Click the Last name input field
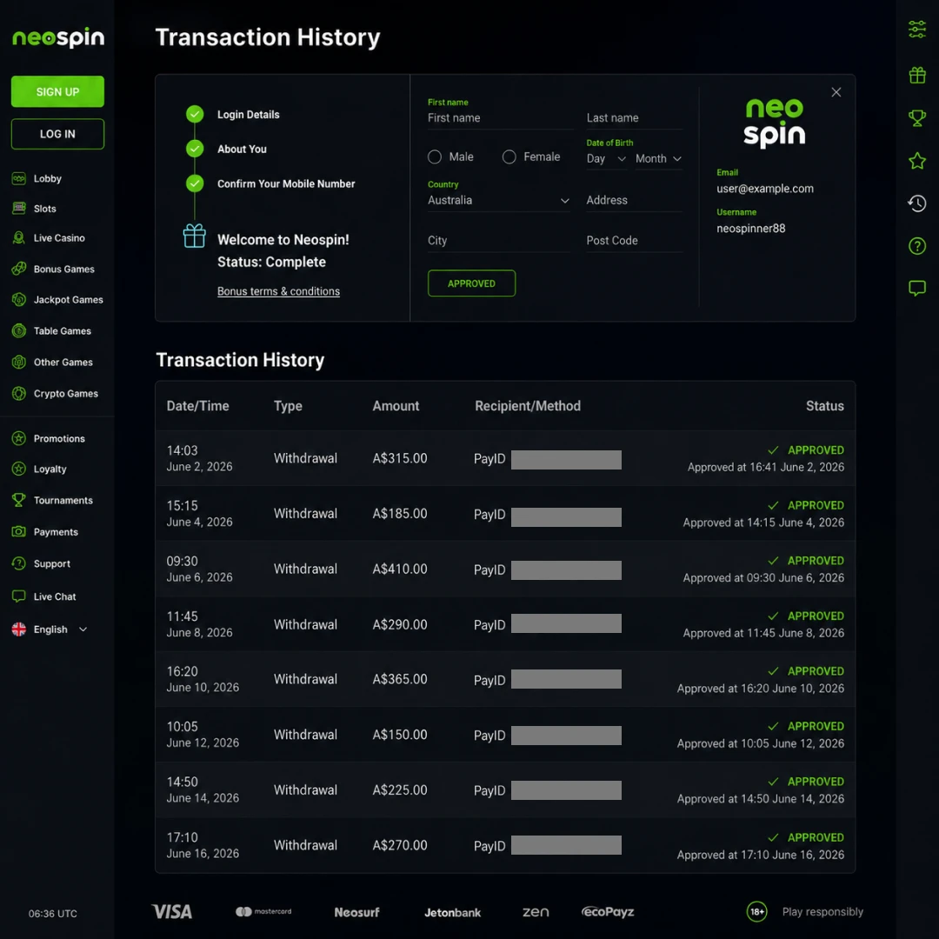 [634, 118]
